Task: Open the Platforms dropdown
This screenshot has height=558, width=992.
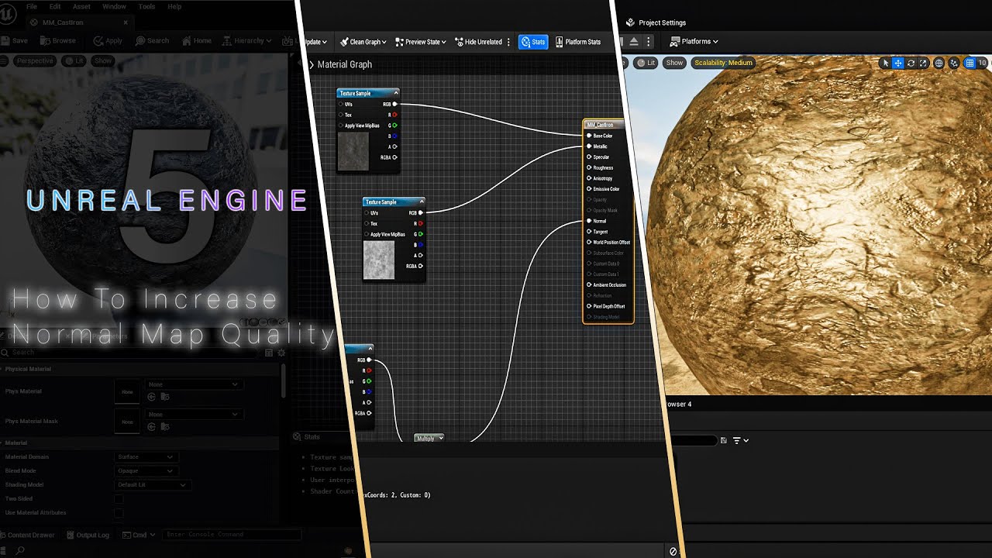Action: [694, 41]
